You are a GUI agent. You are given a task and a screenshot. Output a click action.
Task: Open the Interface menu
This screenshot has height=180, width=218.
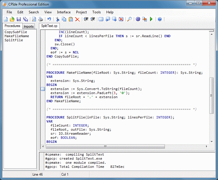[64, 12]
